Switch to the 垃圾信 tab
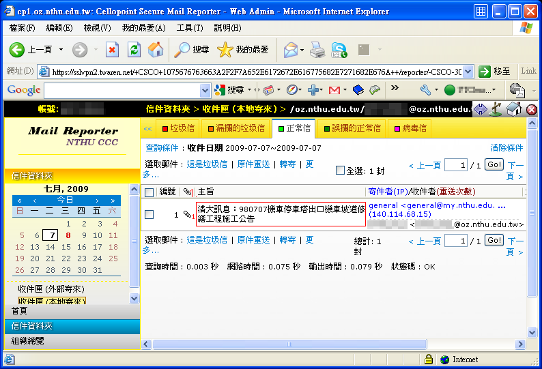542x369 pixels. point(178,128)
